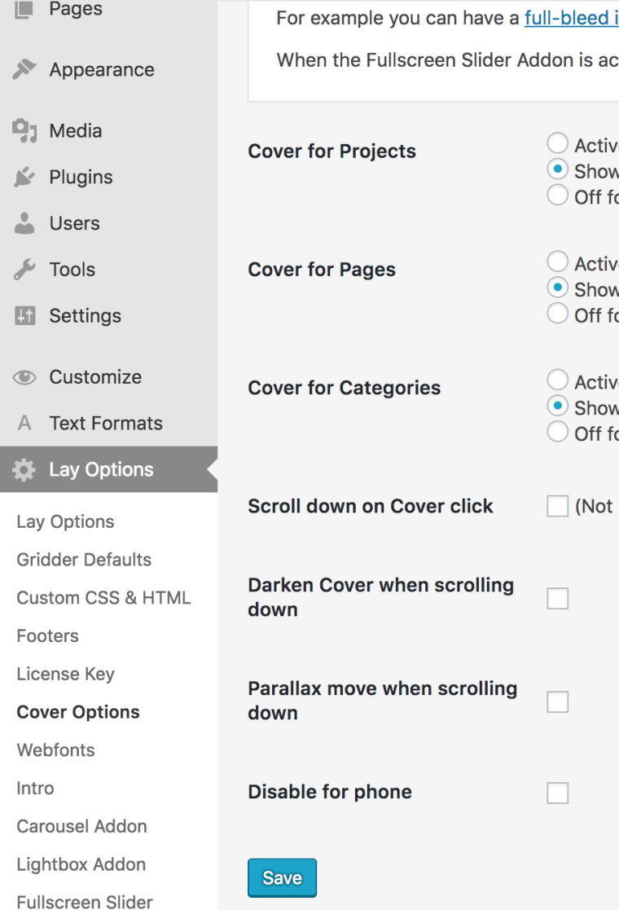Enable Scroll down on Cover click checkbox

[558, 507]
